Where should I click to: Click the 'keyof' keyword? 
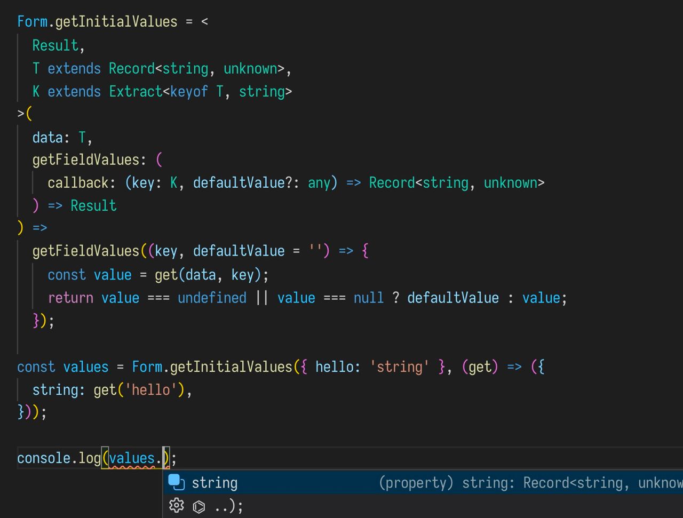(189, 92)
